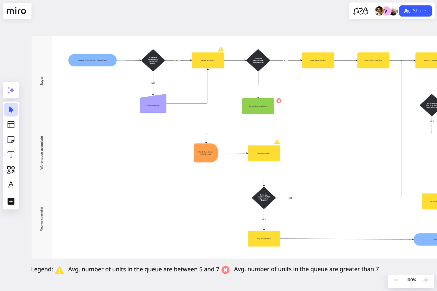This screenshot has height=291, width=437.
Task: Click the AI assistant sparkle icon
Action: click(11, 90)
